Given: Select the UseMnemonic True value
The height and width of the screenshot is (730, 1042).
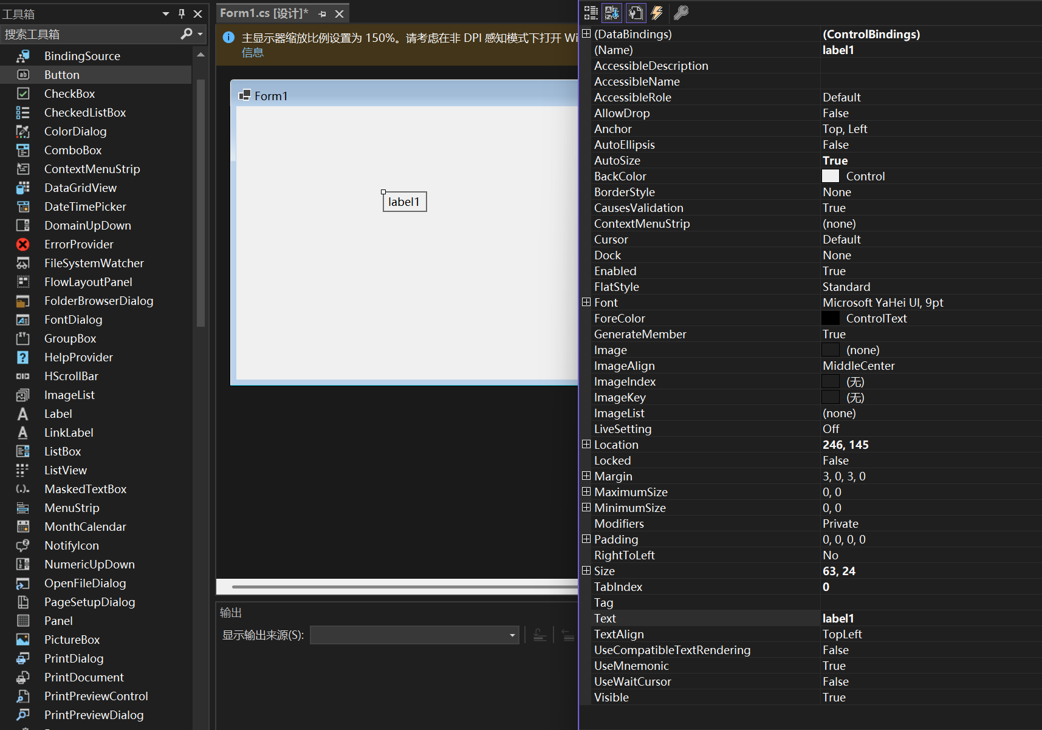Looking at the screenshot, I should (834, 666).
